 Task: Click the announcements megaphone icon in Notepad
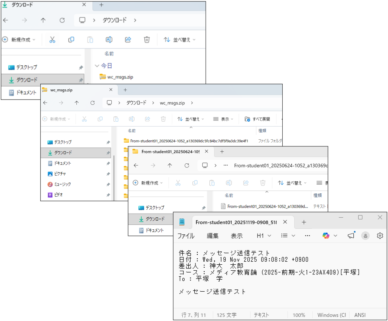[x=352, y=235]
